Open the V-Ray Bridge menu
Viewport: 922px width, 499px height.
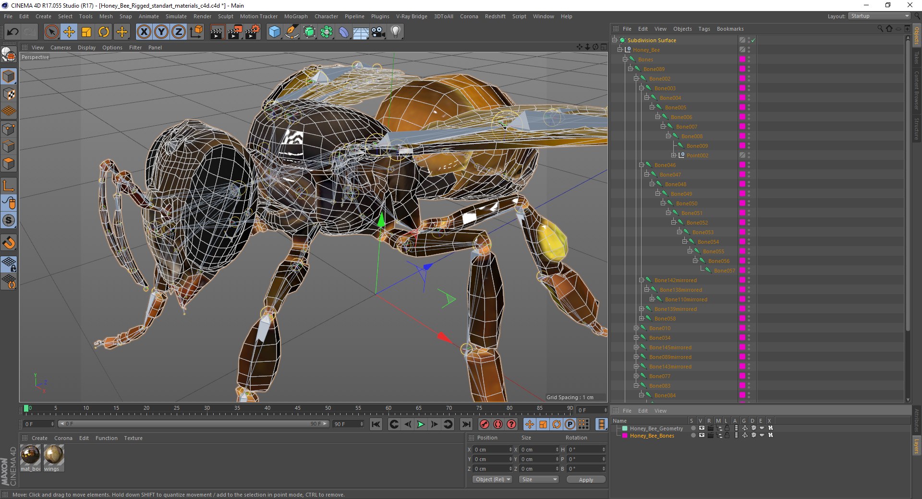412,16
